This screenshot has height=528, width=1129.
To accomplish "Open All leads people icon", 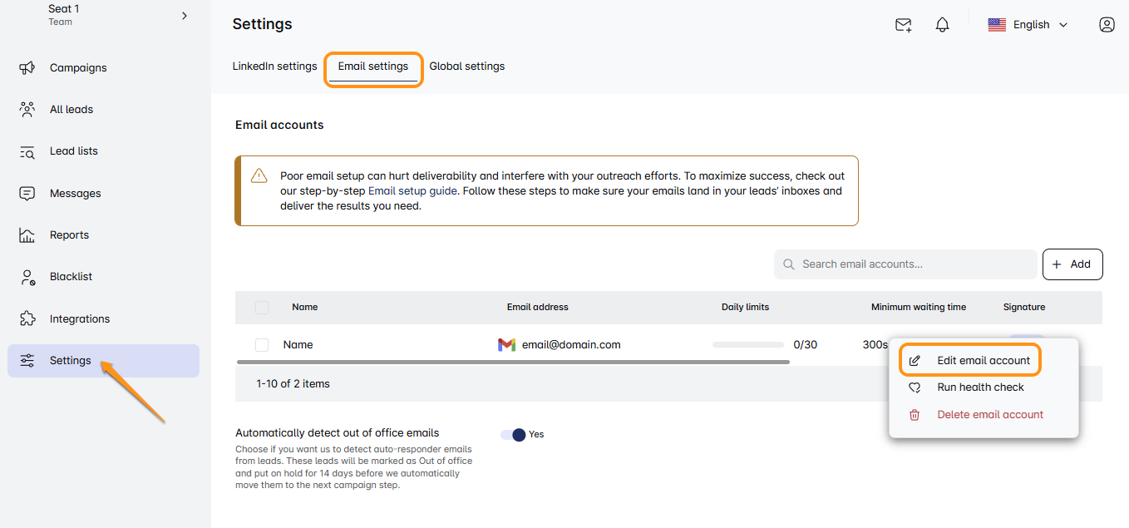I will click(27, 109).
